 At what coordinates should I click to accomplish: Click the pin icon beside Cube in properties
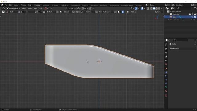(x=195, y=44)
